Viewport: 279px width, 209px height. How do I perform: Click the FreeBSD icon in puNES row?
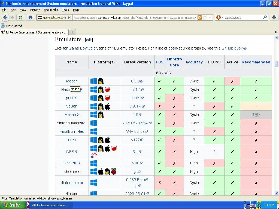(107, 98)
